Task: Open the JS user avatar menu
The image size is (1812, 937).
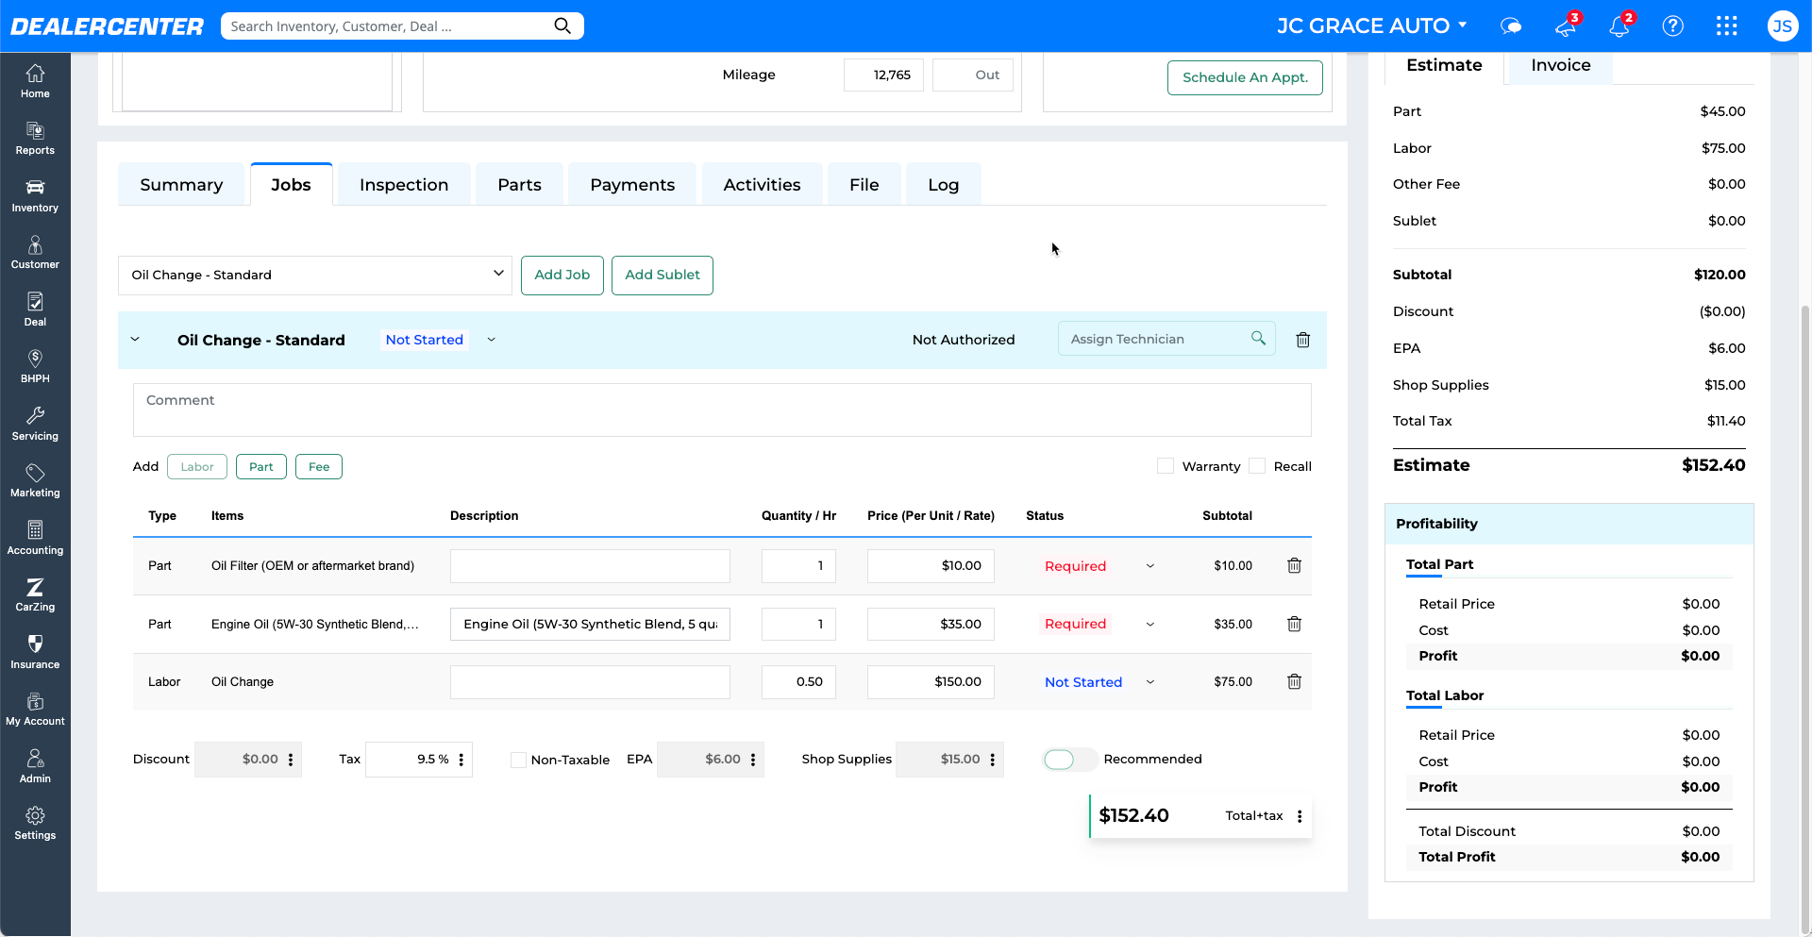Action: [x=1782, y=26]
